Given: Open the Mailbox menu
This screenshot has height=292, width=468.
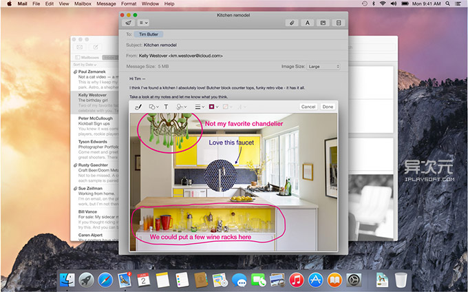Looking at the screenshot, I should 83,3.
